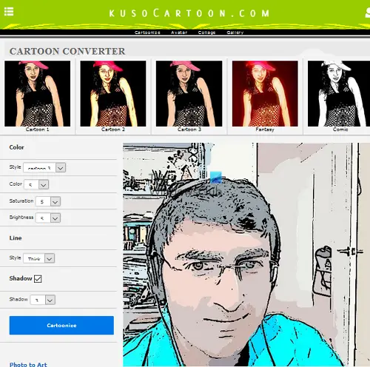Pick the Cartoon 3 style thumbnail

click(x=189, y=94)
